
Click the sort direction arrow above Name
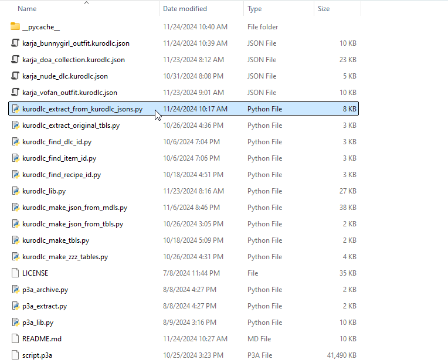click(x=87, y=2)
